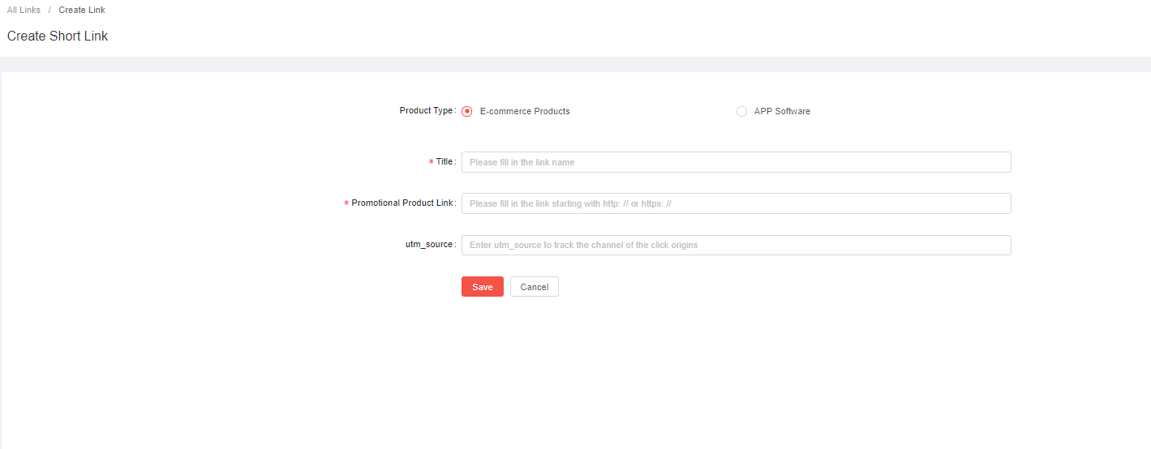Click the Promotional Product Link label
This screenshot has width=1151, height=449.
[403, 203]
